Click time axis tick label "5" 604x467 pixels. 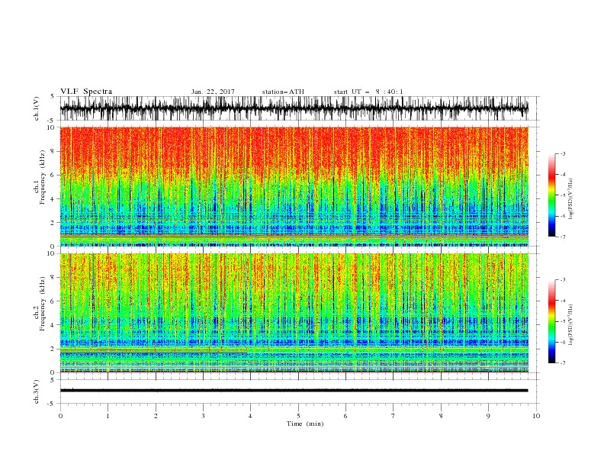pyautogui.click(x=298, y=416)
